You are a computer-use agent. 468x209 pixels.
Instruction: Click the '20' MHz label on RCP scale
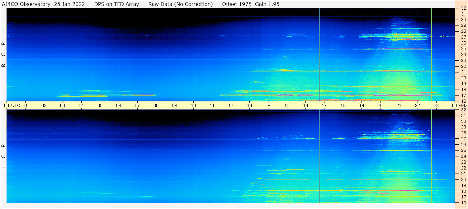(463, 78)
